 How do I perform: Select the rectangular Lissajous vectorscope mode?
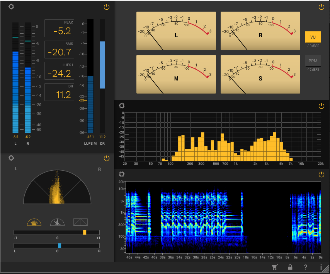click(x=80, y=222)
